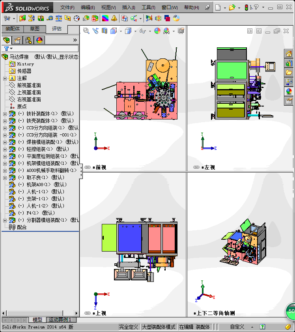
Task: Open the Design Library task pane icon
Action: point(289,63)
